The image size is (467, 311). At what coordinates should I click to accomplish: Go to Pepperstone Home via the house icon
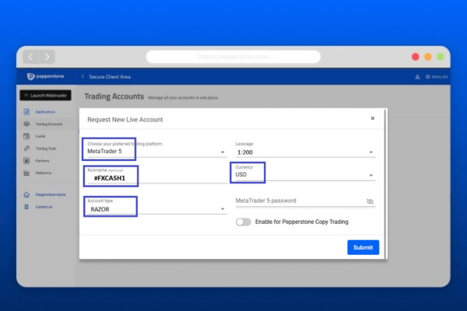click(26, 194)
